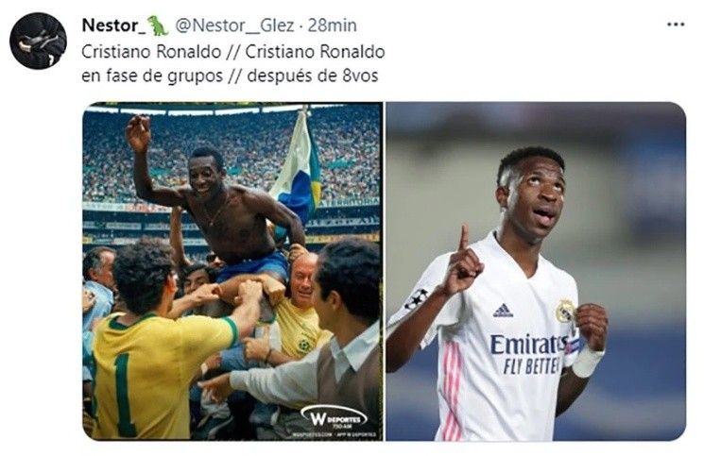Click the first "Cristiano Ronaldo" text
704x456 pixels.
(151, 52)
